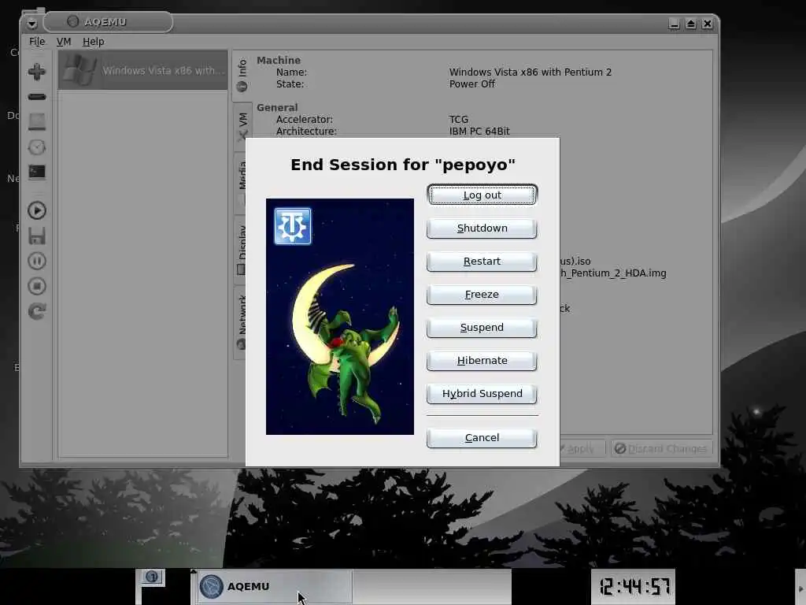
Task: Click the Hybrid Suspend button
Action: [482, 394]
